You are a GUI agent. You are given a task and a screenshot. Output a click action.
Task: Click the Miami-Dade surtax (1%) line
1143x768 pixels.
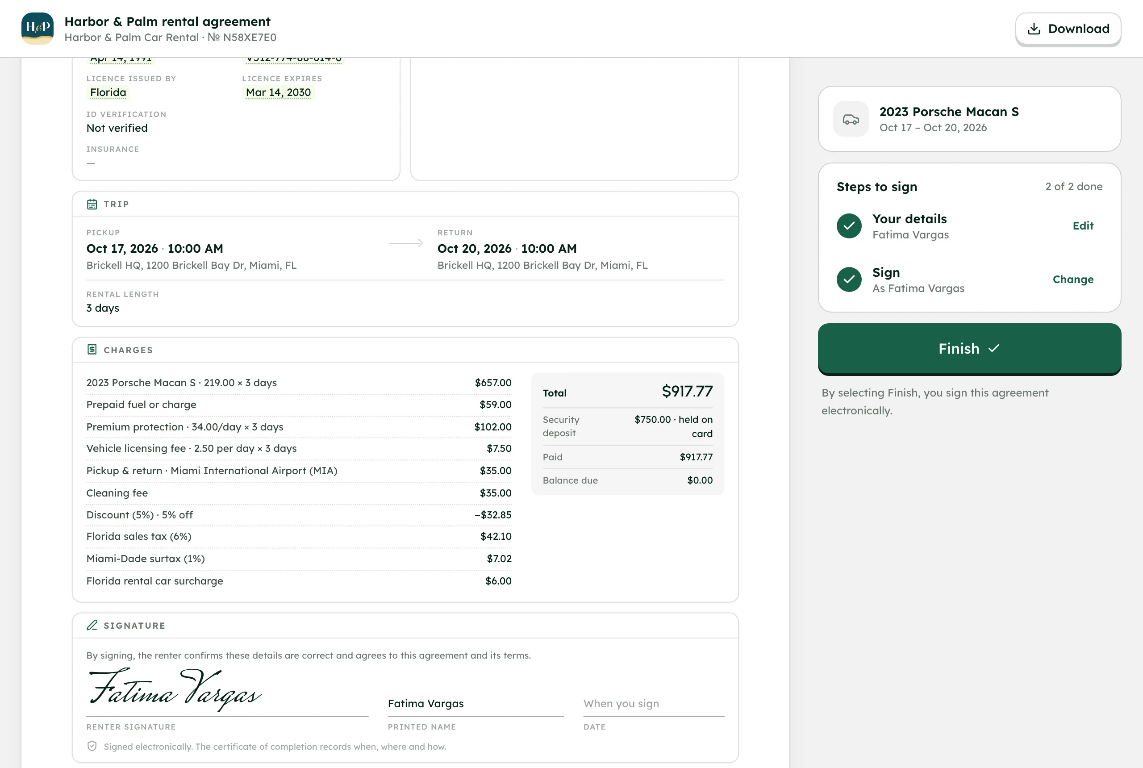click(x=299, y=559)
